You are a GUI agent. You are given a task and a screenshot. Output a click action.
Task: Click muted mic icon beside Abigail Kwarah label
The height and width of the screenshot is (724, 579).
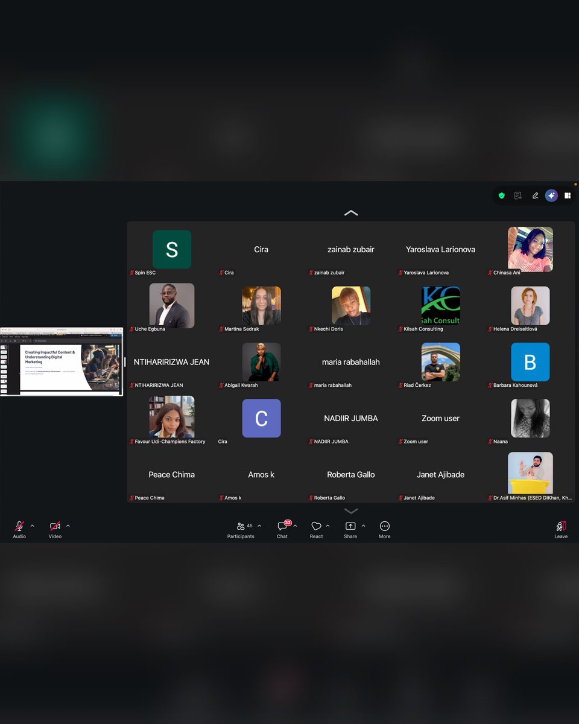click(221, 385)
